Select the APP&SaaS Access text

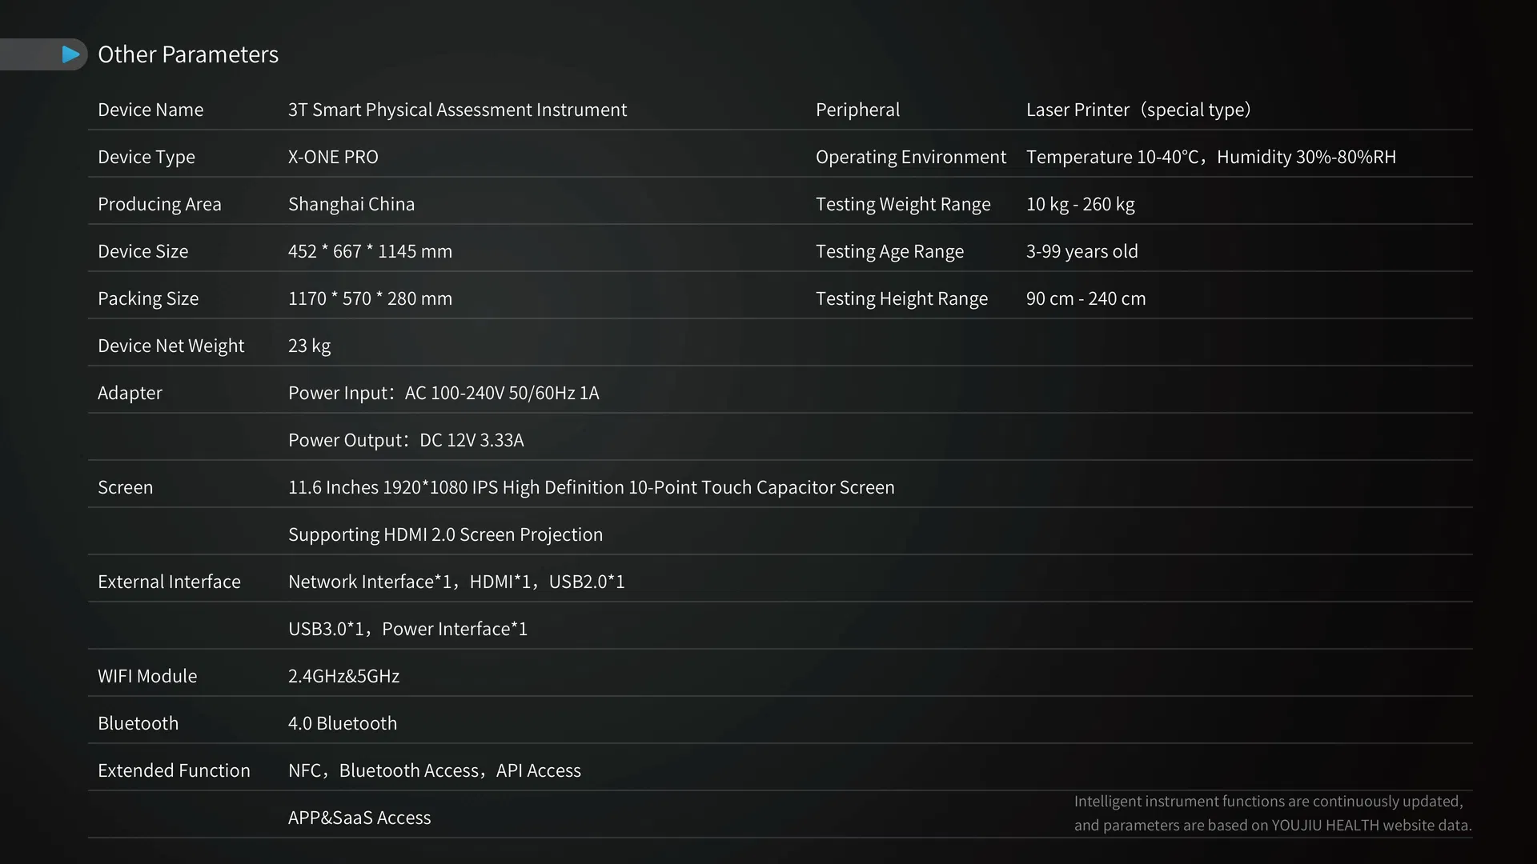pyautogui.click(x=359, y=818)
